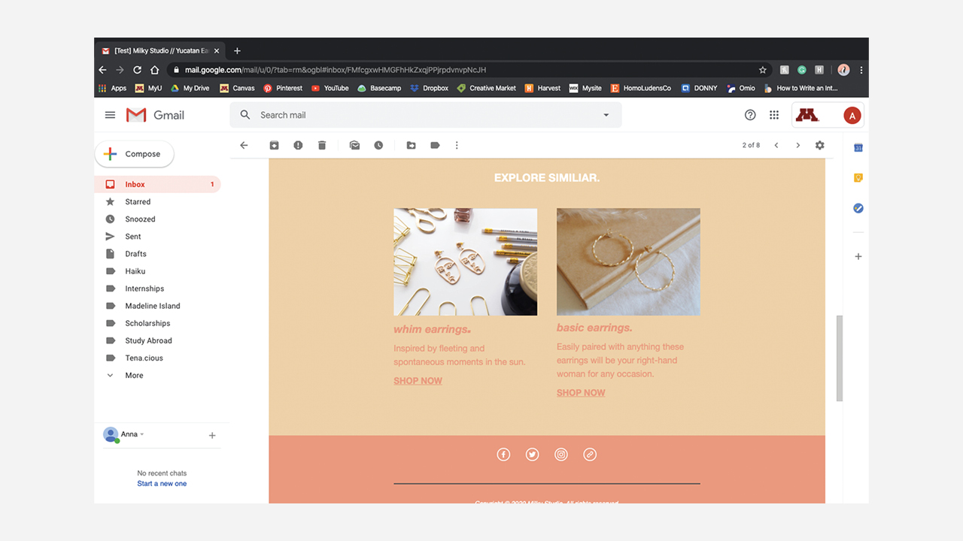Open the basic earrings product image
Screen dimensions: 963x541
[628, 262]
